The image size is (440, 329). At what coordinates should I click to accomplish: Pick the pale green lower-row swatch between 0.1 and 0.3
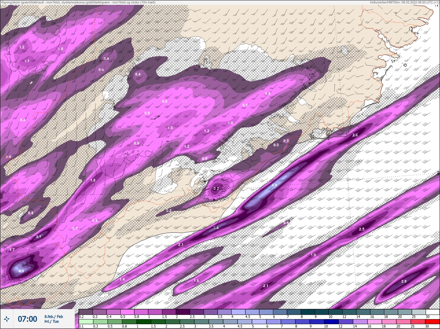click(x=86, y=322)
